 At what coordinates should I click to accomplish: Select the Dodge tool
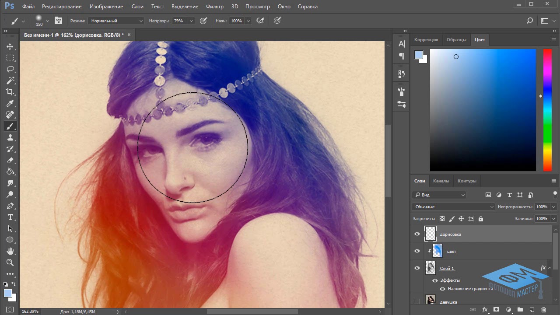click(10, 194)
